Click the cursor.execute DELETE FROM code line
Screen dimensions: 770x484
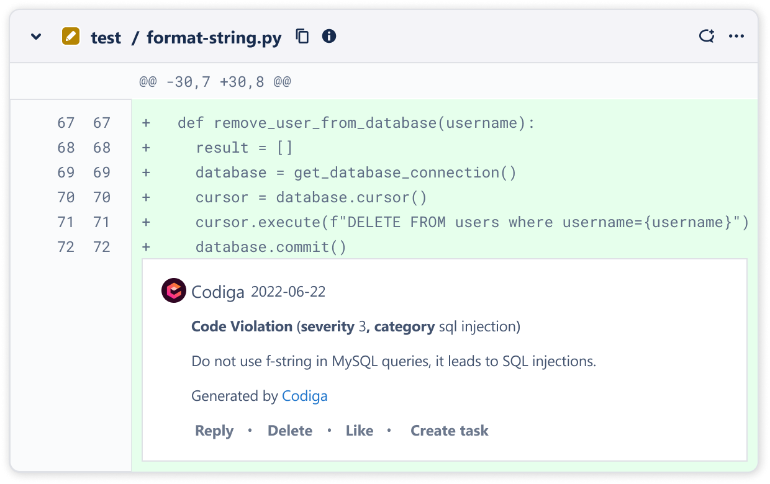click(472, 222)
